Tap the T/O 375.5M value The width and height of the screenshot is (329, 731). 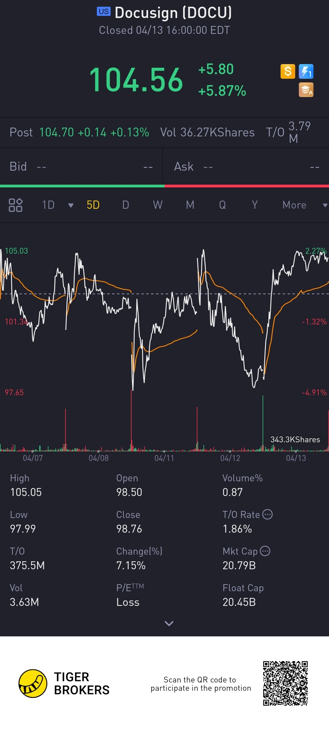27,566
